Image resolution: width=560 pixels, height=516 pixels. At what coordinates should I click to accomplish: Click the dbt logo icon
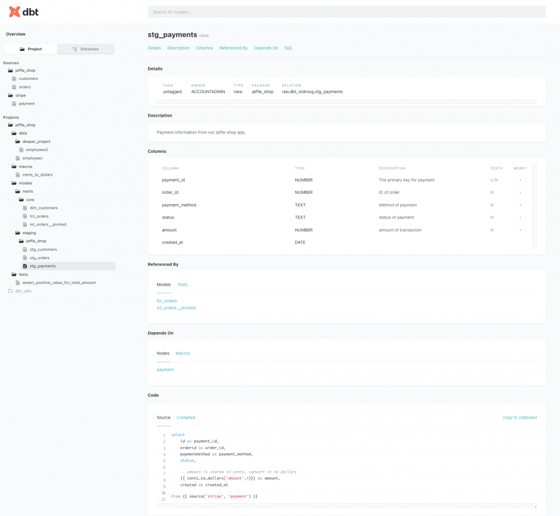pos(15,11)
